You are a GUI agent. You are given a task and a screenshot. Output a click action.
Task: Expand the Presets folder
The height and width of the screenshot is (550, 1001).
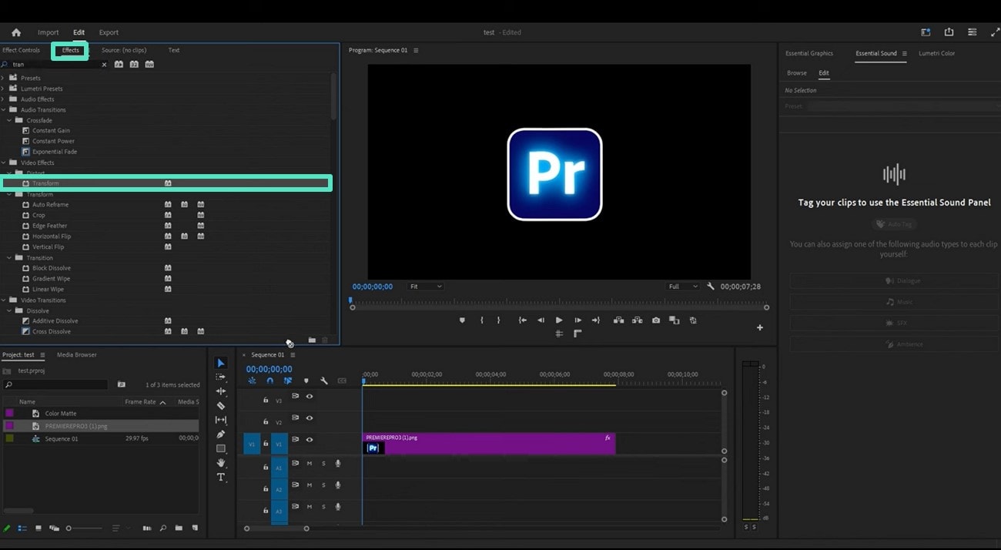[3, 78]
